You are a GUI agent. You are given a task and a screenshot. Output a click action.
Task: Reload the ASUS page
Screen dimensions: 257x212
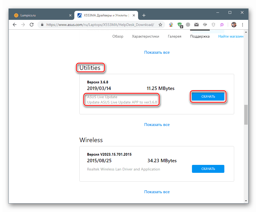click(x=32, y=24)
